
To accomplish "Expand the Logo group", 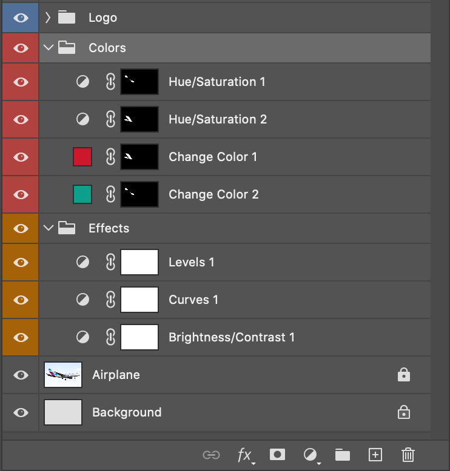I will tap(48, 18).
